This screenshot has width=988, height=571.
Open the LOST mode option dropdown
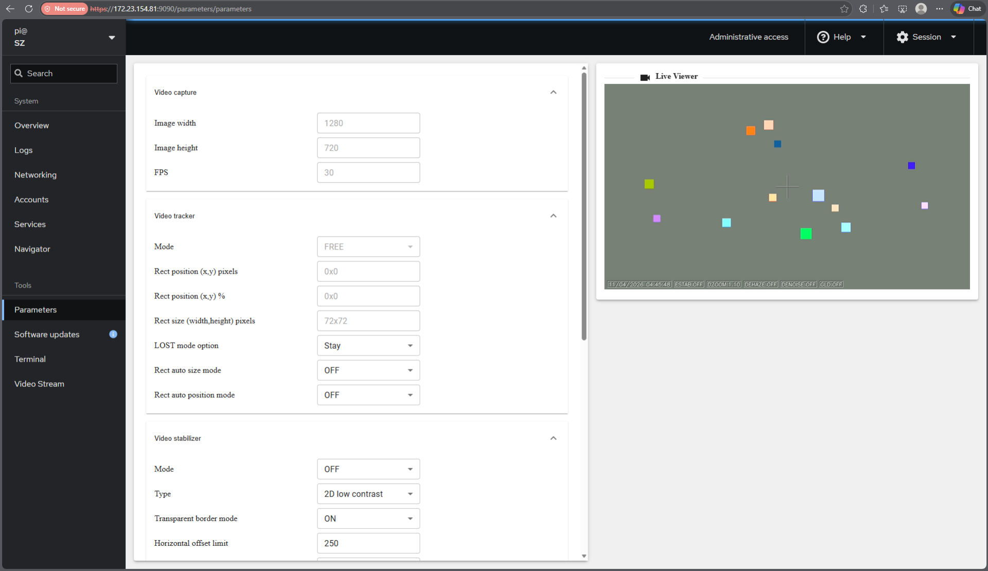pos(368,345)
